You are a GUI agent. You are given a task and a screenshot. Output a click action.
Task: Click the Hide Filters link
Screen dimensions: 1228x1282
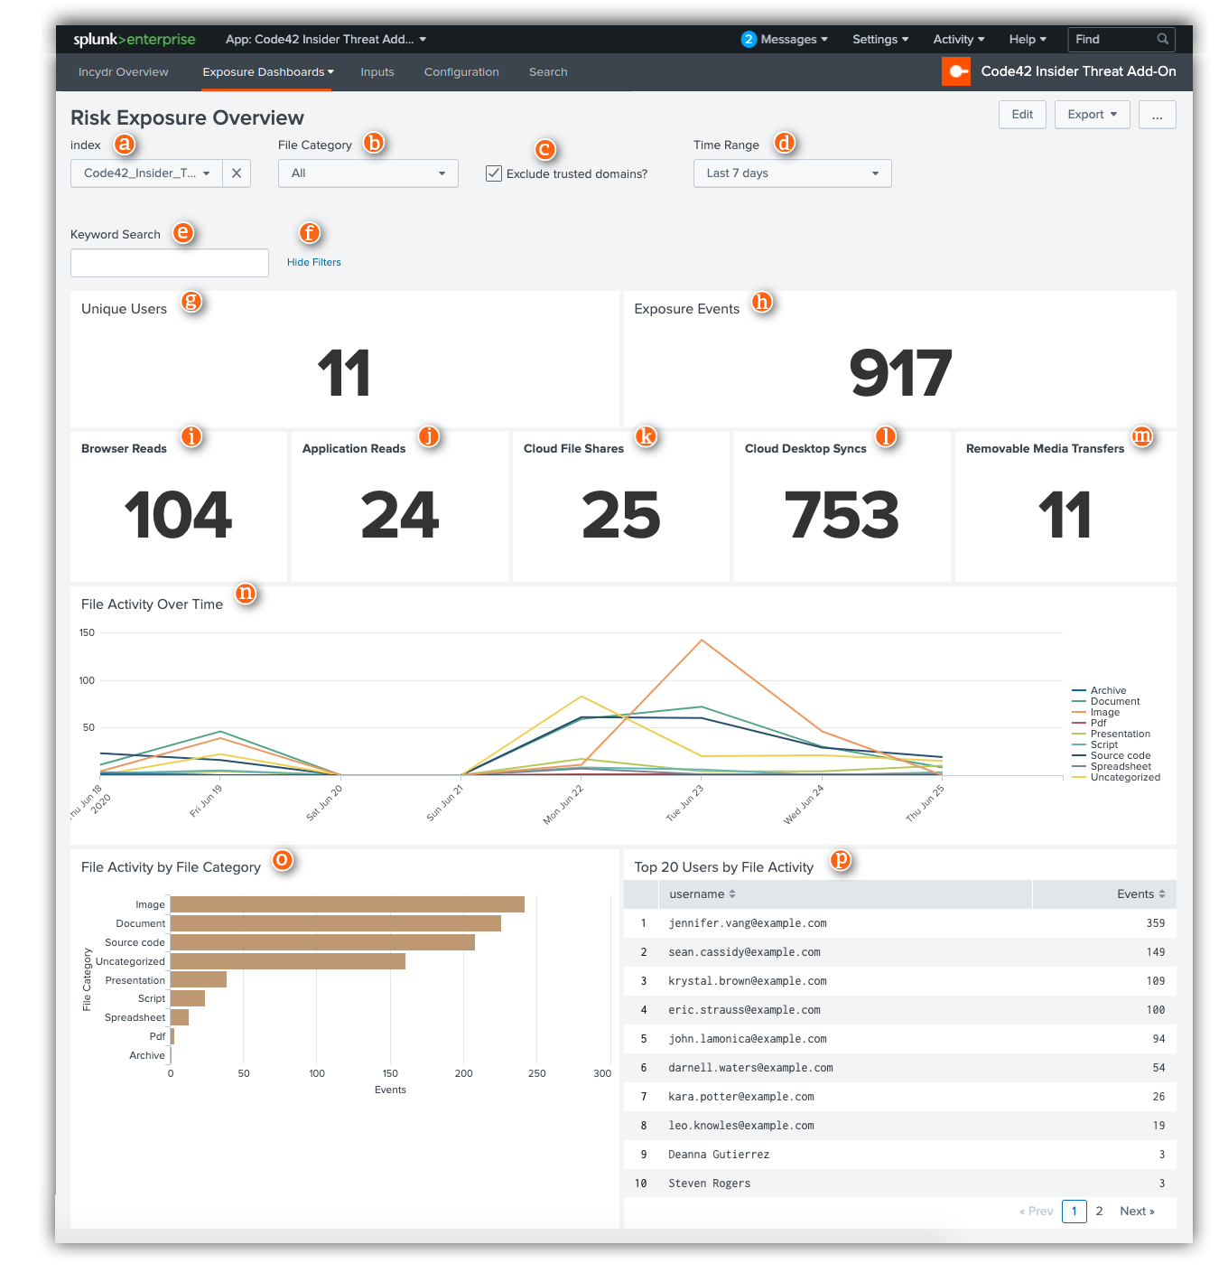pos(313,262)
